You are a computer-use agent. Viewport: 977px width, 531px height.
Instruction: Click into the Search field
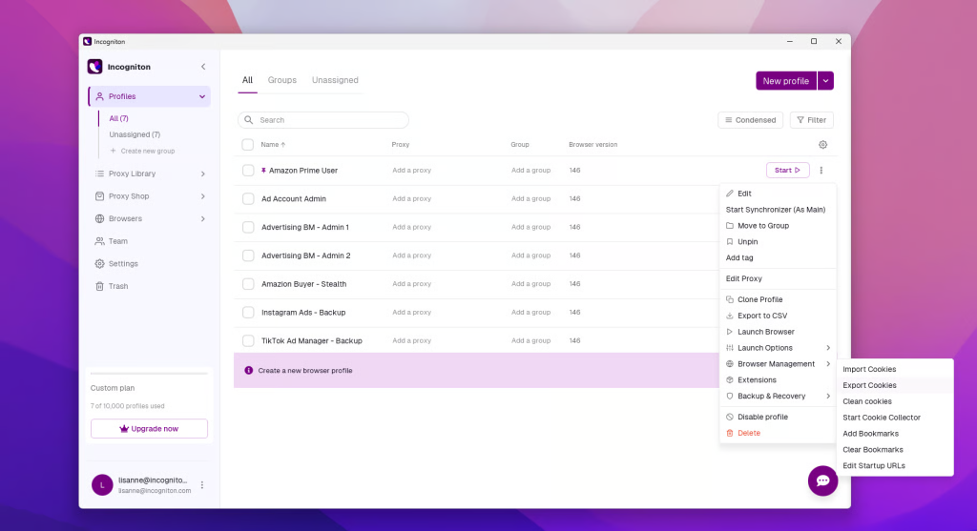(x=323, y=119)
